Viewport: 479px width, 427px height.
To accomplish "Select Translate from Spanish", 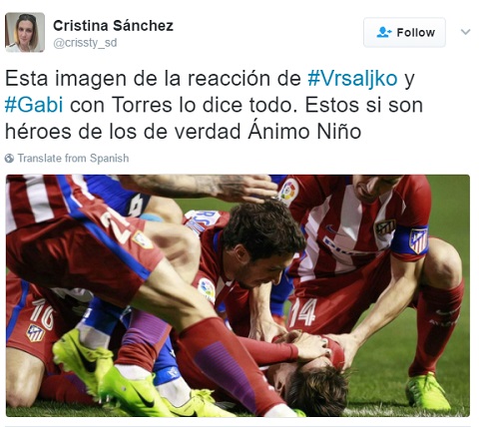I will 73,159.
